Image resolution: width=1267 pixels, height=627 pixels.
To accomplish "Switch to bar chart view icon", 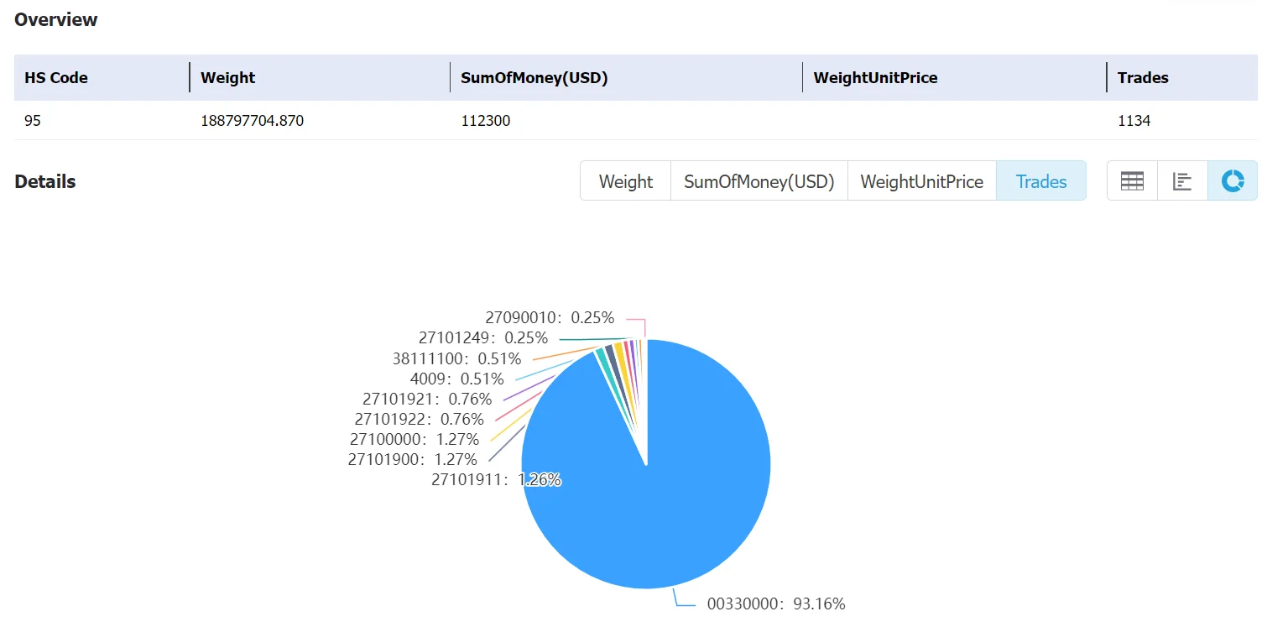I will tap(1182, 181).
